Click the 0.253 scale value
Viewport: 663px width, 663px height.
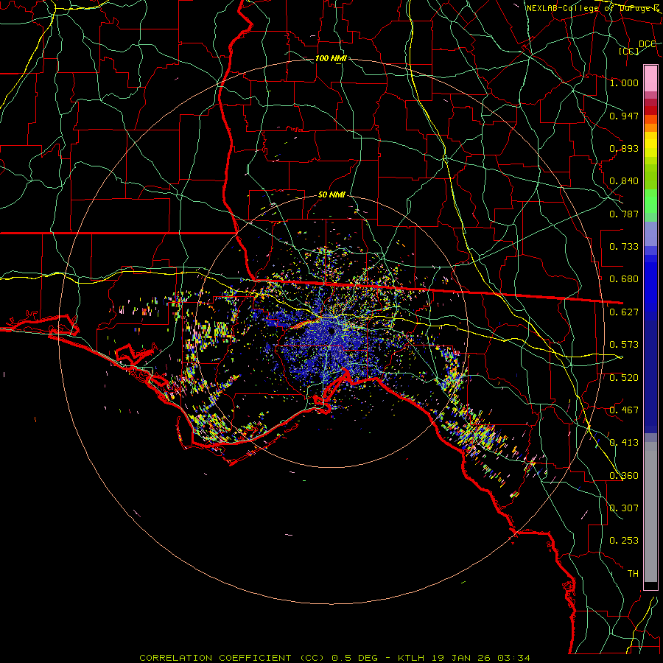(624, 541)
